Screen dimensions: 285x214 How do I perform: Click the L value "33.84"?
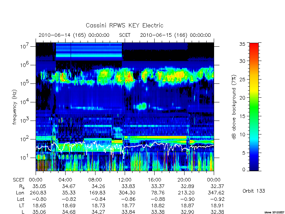coord(128,212)
